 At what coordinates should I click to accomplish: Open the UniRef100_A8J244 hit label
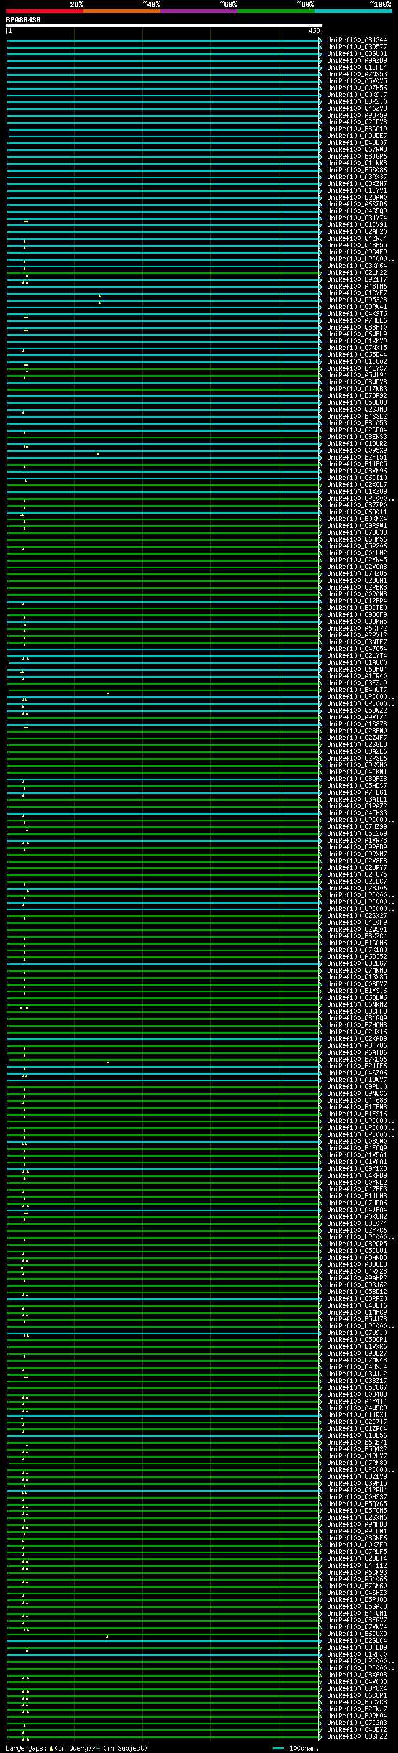click(356, 40)
